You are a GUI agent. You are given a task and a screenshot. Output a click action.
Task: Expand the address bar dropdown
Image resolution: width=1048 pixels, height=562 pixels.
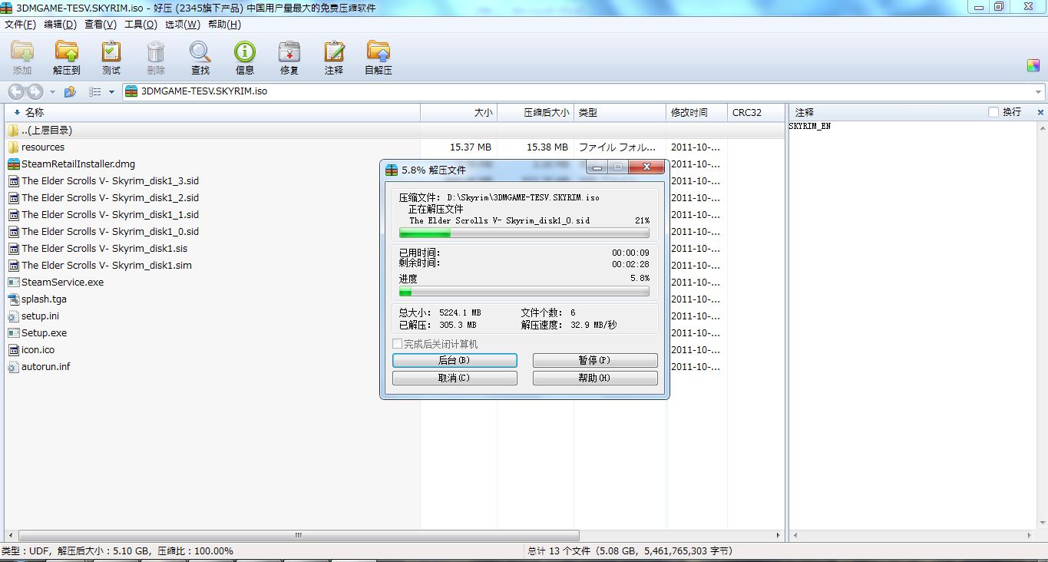click(x=1039, y=92)
